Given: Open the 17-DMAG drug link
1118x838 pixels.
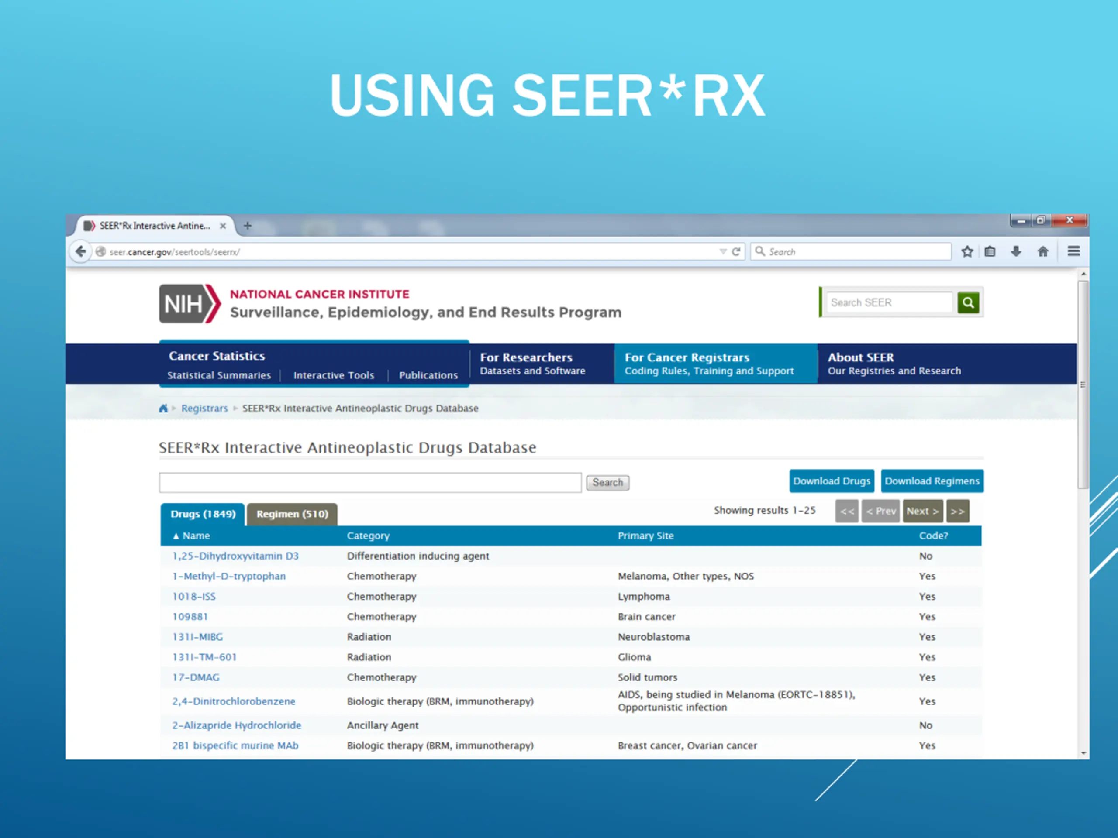Looking at the screenshot, I should 196,677.
